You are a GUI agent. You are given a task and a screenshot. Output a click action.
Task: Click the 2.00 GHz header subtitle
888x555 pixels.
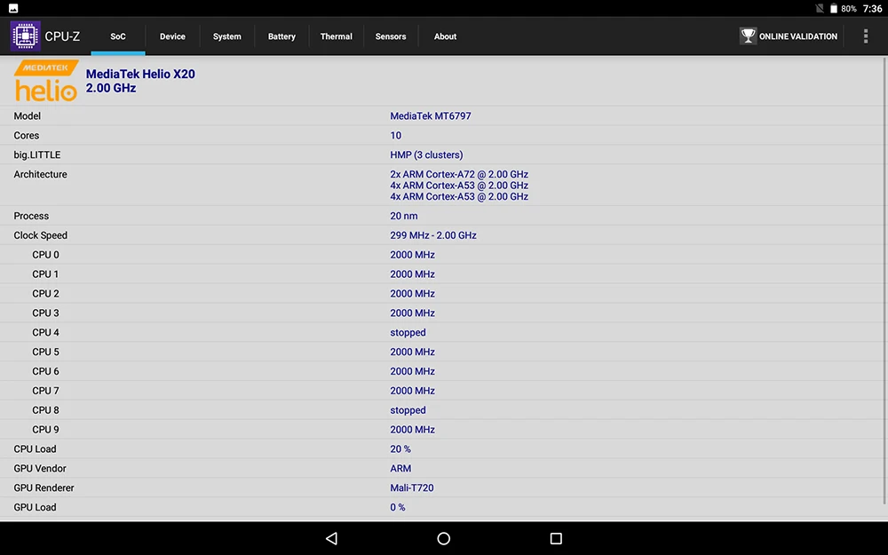111,88
